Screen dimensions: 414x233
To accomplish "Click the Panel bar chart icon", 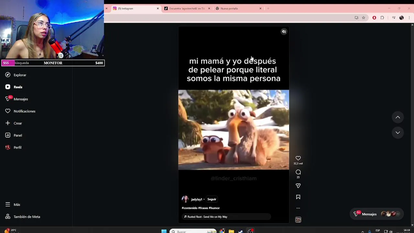I will click(x=8, y=135).
